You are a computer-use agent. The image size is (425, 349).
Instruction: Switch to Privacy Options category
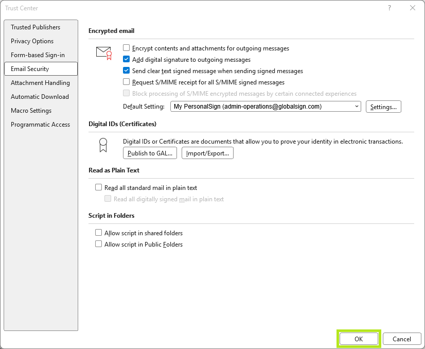click(32, 41)
